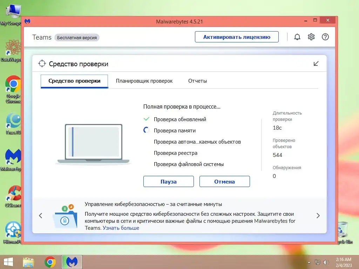Show hidden tray icons arrow
The image size is (359, 269).
309,262
